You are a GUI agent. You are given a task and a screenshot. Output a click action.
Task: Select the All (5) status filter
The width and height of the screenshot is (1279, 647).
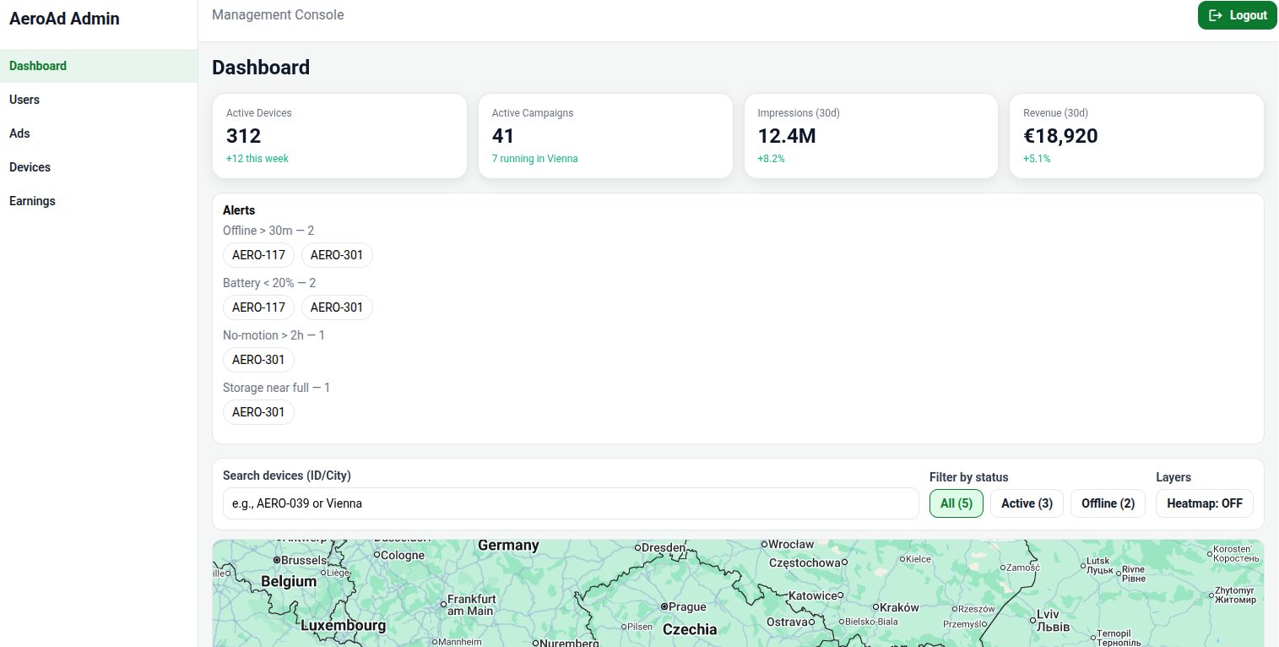tap(957, 503)
